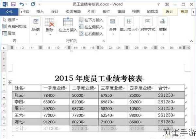Click cell containing 58200

point(113,109)
